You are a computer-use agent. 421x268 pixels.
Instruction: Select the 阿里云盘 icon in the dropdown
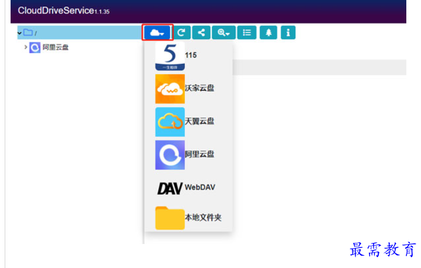[x=169, y=155]
